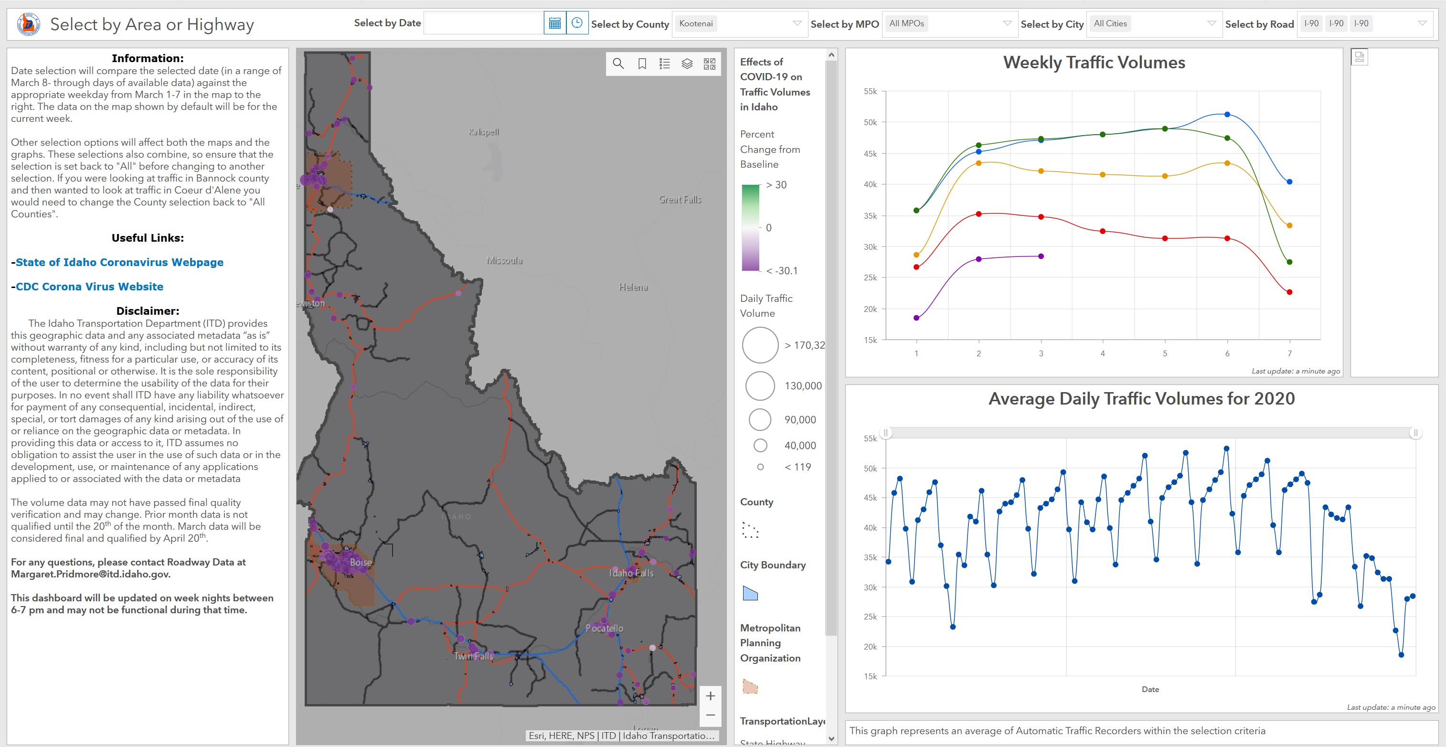Screen dimensions: 1446x747
Task: Click the image icon beside Weekly Traffic chart
Action: (1359, 57)
